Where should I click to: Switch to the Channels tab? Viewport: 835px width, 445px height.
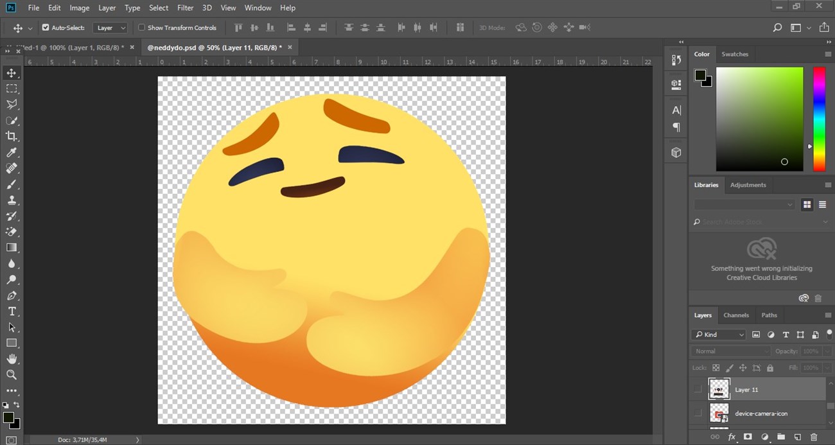[x=736, y=315]
